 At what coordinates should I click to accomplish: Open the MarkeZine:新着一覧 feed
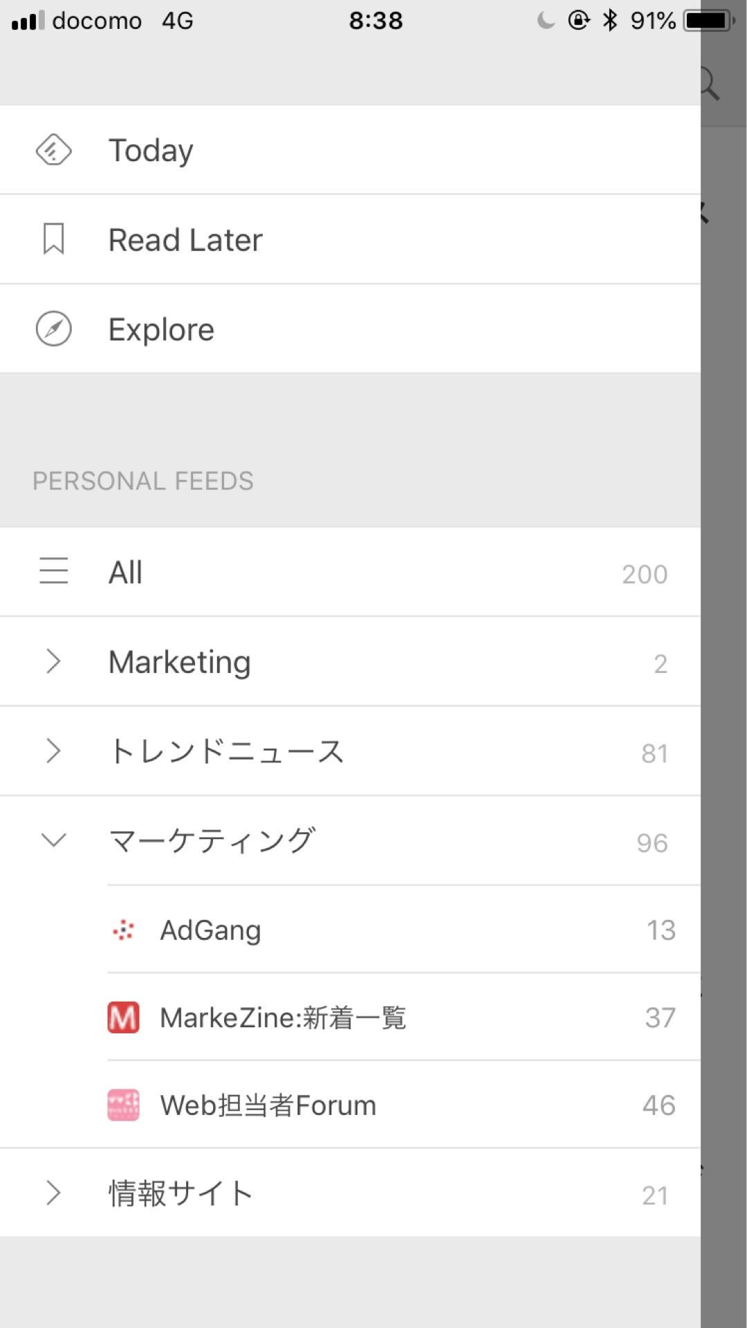tap(283, 1018)
